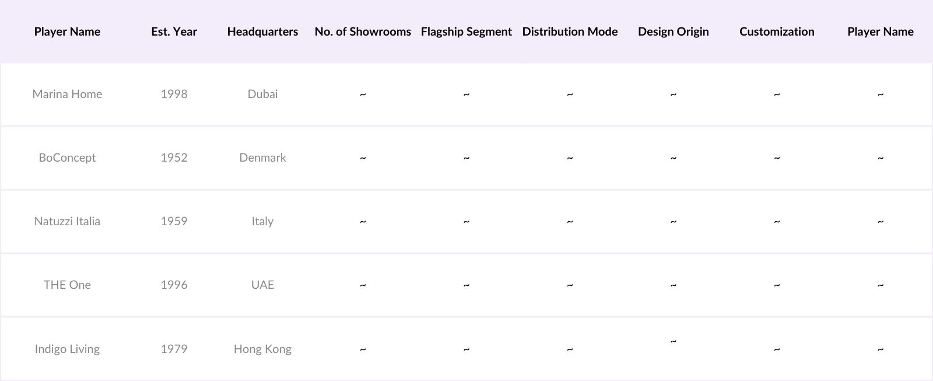Viewport: 933px width, 381px height.
Task: Select the Flagship Segment column header
Action: coord(466,32)
